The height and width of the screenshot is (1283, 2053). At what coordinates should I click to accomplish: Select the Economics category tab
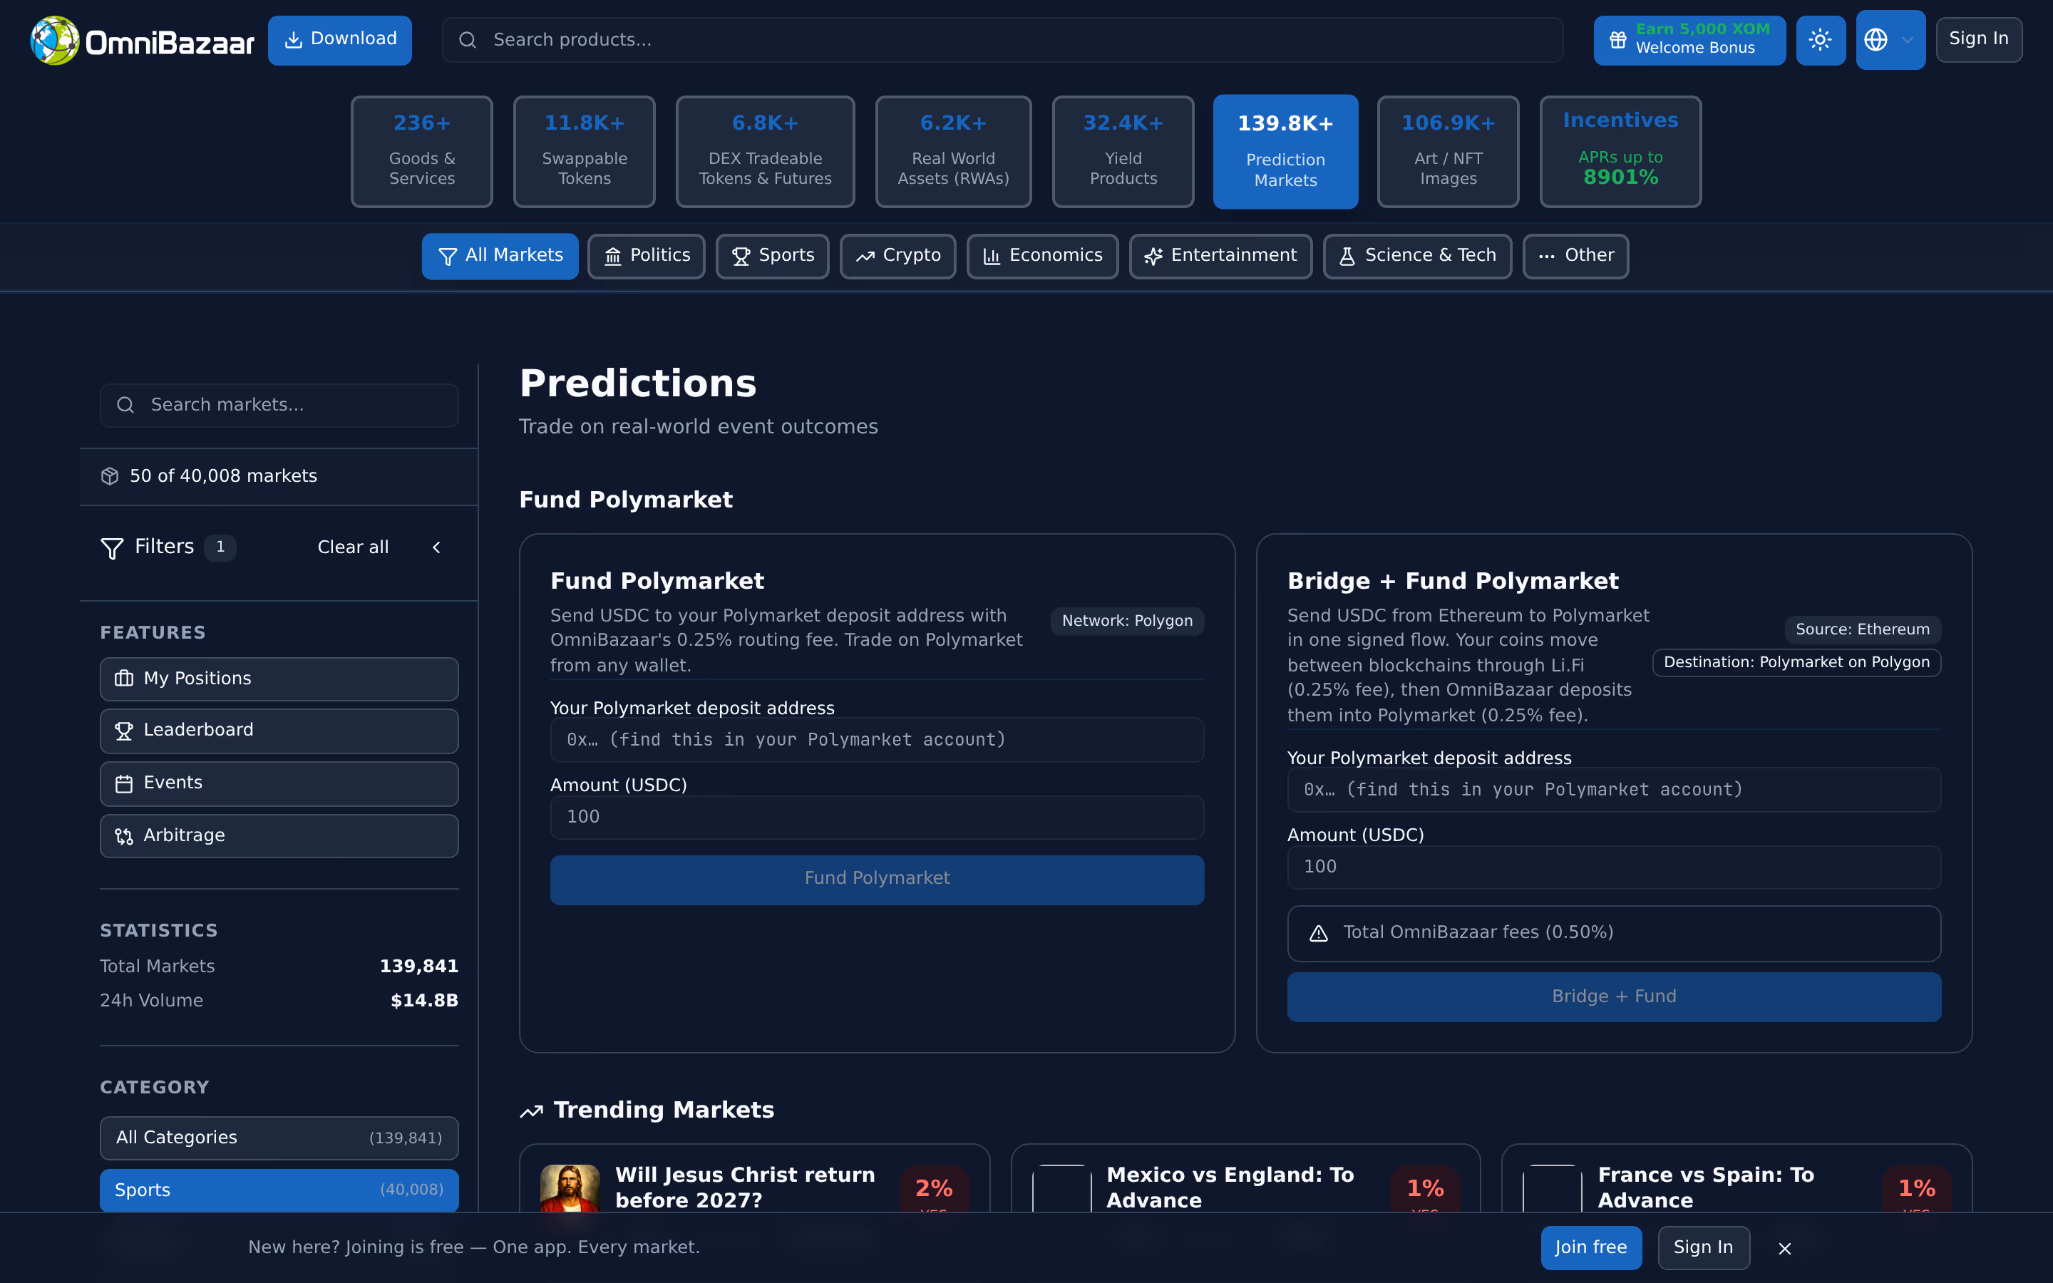pos(1041,255)
